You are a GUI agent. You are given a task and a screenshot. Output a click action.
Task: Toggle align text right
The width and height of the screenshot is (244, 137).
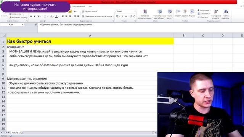(70, 16)
